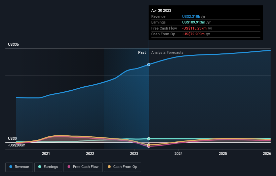Screen dimensions: 276x176
Task: Click the blue Revenue data point marker
Action: pos(149,64)
